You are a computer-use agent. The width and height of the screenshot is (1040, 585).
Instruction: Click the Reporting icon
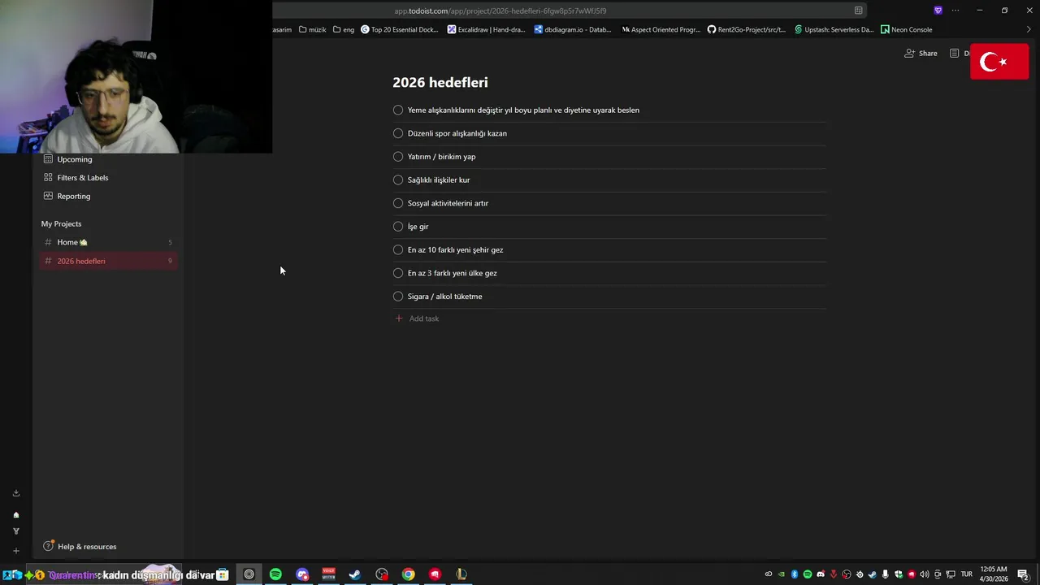coord(48,196)
